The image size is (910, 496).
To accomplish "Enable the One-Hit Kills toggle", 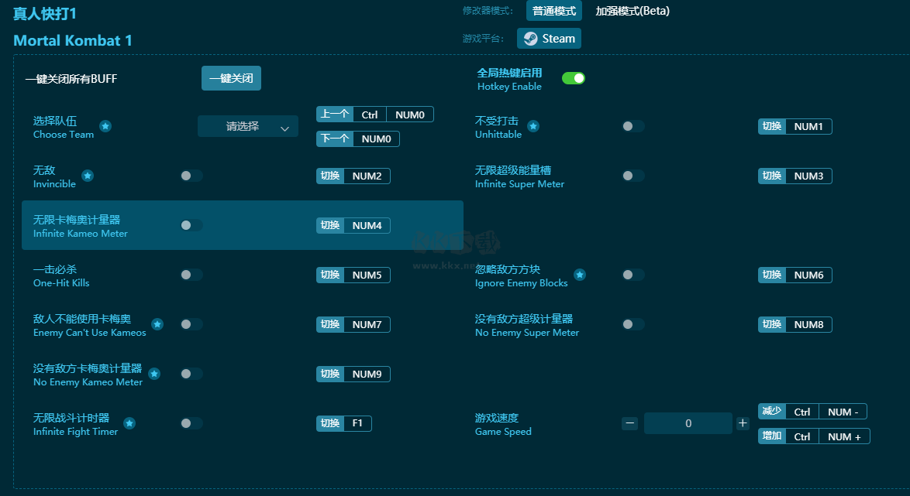I will [x=191, y=275].
